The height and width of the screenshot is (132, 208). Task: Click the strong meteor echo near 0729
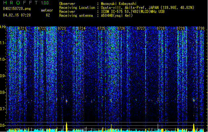click(194, 100)
